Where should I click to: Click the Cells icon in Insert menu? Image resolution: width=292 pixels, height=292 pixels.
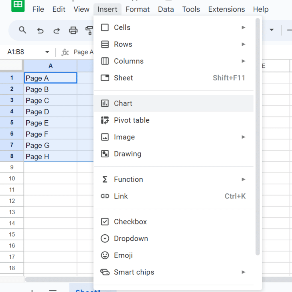point(105,27)
